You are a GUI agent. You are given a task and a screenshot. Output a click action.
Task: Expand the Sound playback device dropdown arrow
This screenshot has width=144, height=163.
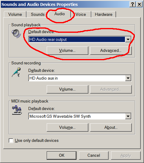tap(128, 39)
